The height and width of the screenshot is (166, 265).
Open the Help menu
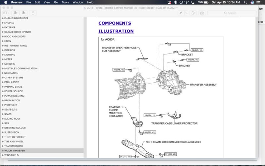tap(90, 2)
